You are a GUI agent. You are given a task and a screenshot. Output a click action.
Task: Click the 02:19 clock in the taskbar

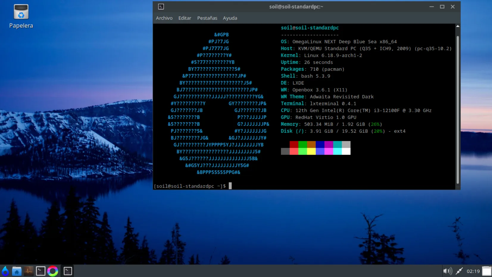click(473, 271)
